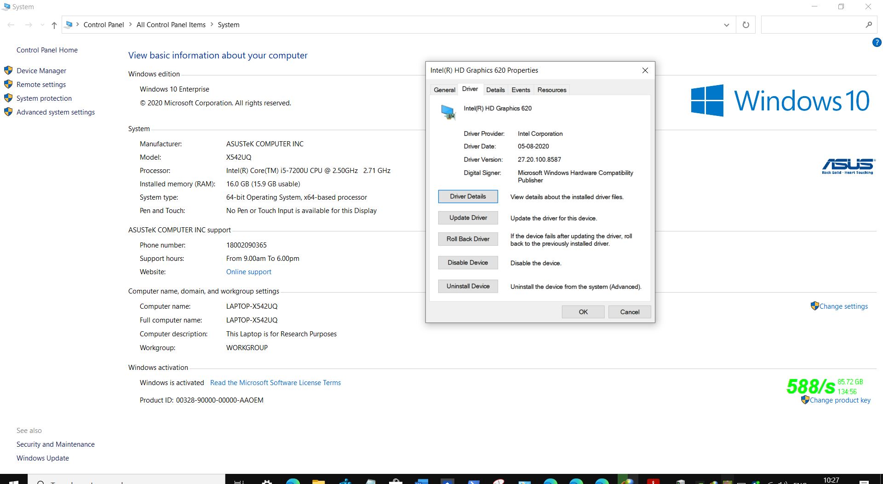Select installed memory value 16.0 GB
Image resolution: width=883 pixels, height=484 pixels.
(263, 184)
